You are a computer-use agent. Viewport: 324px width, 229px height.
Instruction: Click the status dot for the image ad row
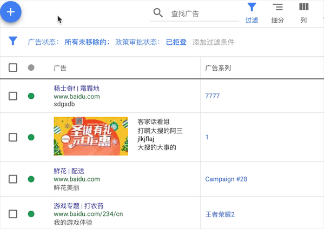31,137
